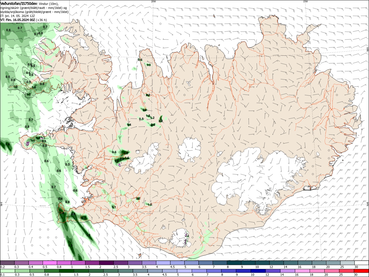The image size is (369, 277).
Task: Pick upper legend swatch between 0.8 and 1
Action: click(x=64, y=263)
